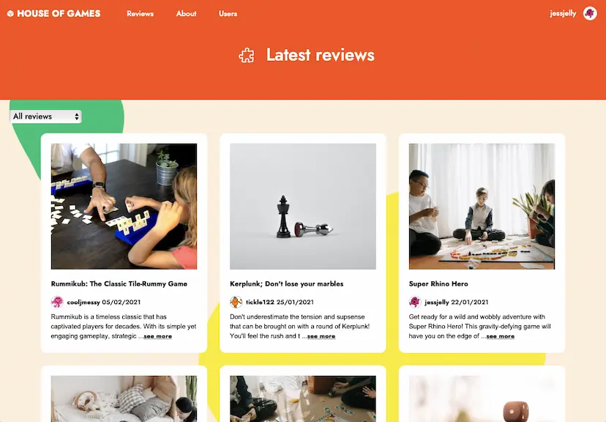Open jessjelly profile avatar in header

[x=590, y=13]
